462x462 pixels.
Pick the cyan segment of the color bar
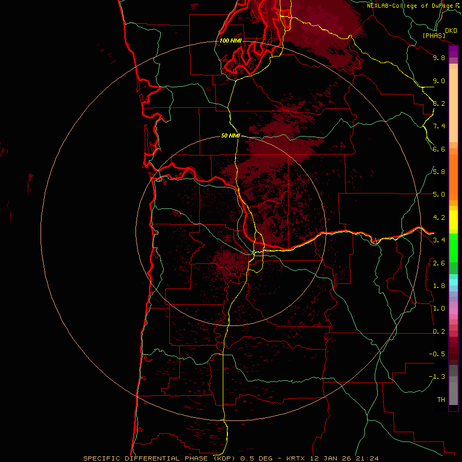(453, 282)
